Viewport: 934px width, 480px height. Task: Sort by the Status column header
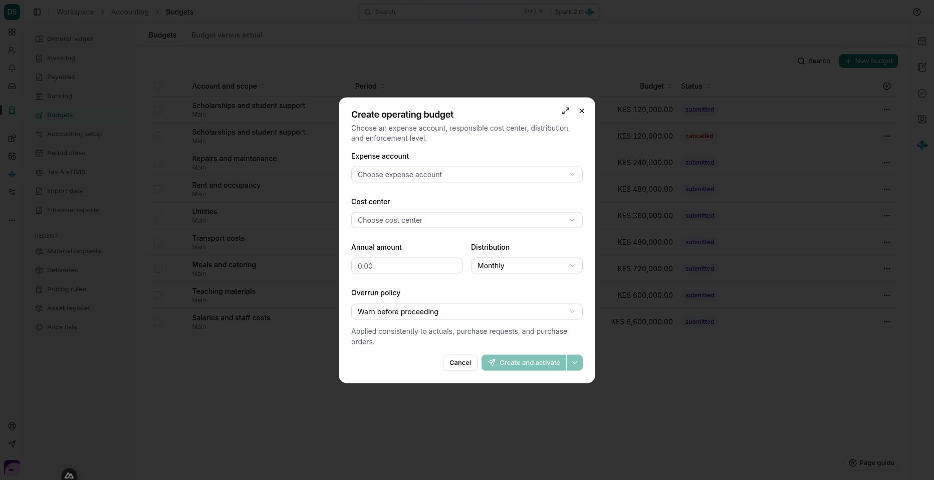(695, 86)
